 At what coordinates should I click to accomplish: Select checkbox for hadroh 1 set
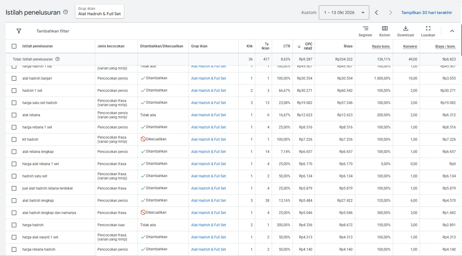(14, 91)
